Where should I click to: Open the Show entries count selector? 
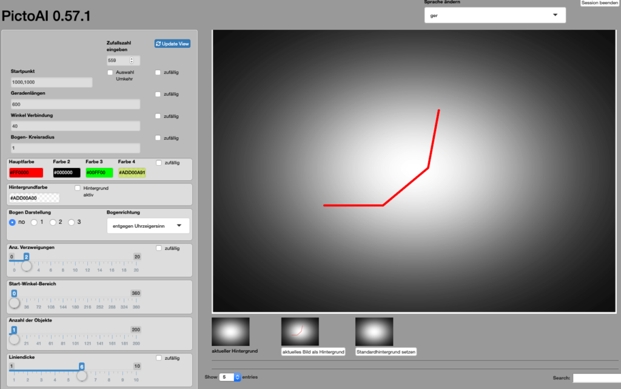coord(230,377)
